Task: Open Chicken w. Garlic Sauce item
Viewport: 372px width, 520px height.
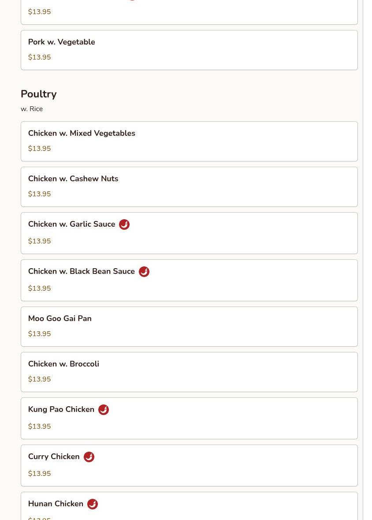Action: (x=190, y=233)
